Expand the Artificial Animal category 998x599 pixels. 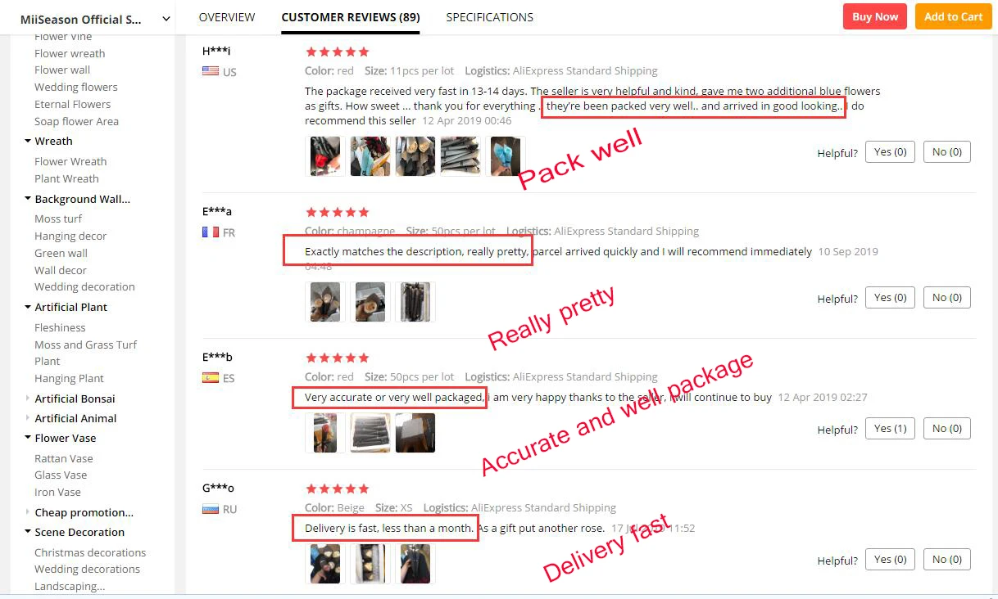(x=28, y=418)
